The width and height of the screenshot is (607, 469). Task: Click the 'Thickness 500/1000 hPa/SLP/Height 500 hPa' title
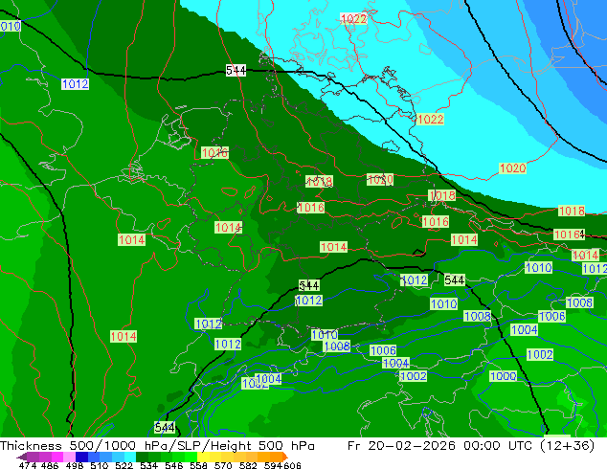point(157,446)
